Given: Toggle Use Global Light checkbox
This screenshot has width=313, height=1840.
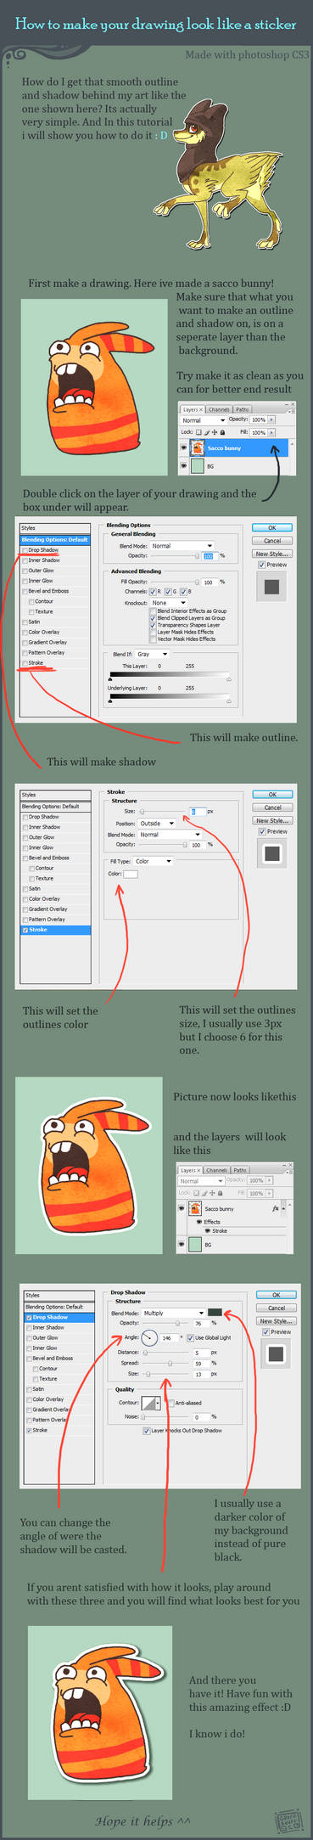Looking at the screenshot, I should (190, 1337).
